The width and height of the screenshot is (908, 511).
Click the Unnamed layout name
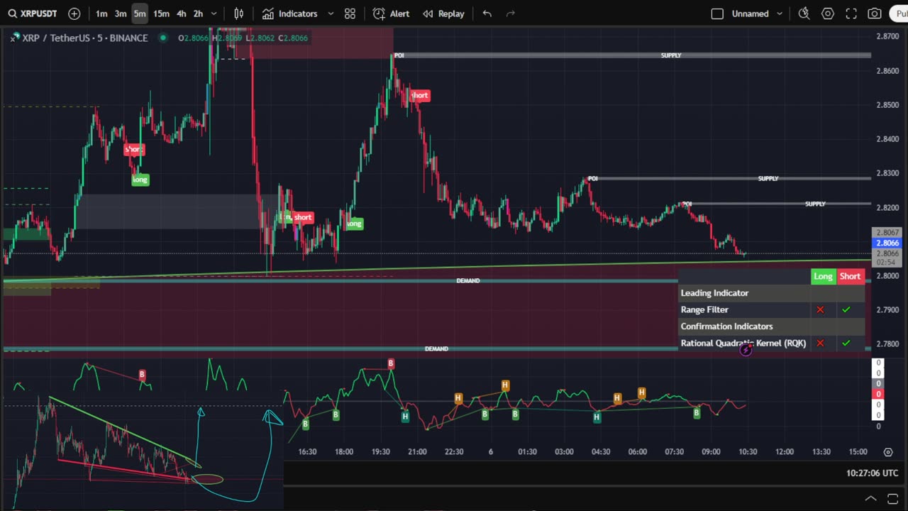(x=751, y=13)
